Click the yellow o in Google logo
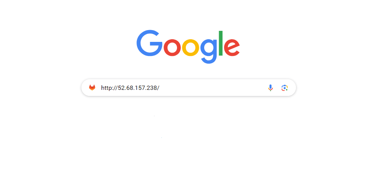377x182 pixels. coord(191,48)
